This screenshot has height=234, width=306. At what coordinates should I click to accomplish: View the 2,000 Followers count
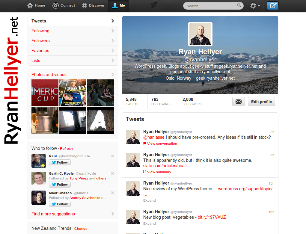(x=192, y=102)
